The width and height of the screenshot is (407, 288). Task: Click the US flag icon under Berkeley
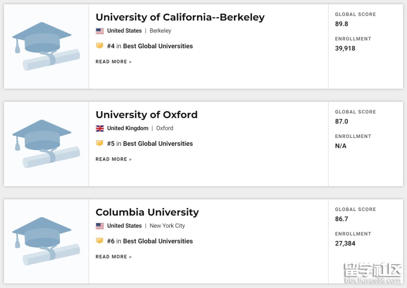100,31
